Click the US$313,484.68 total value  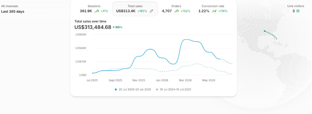(x=93, y=27)
